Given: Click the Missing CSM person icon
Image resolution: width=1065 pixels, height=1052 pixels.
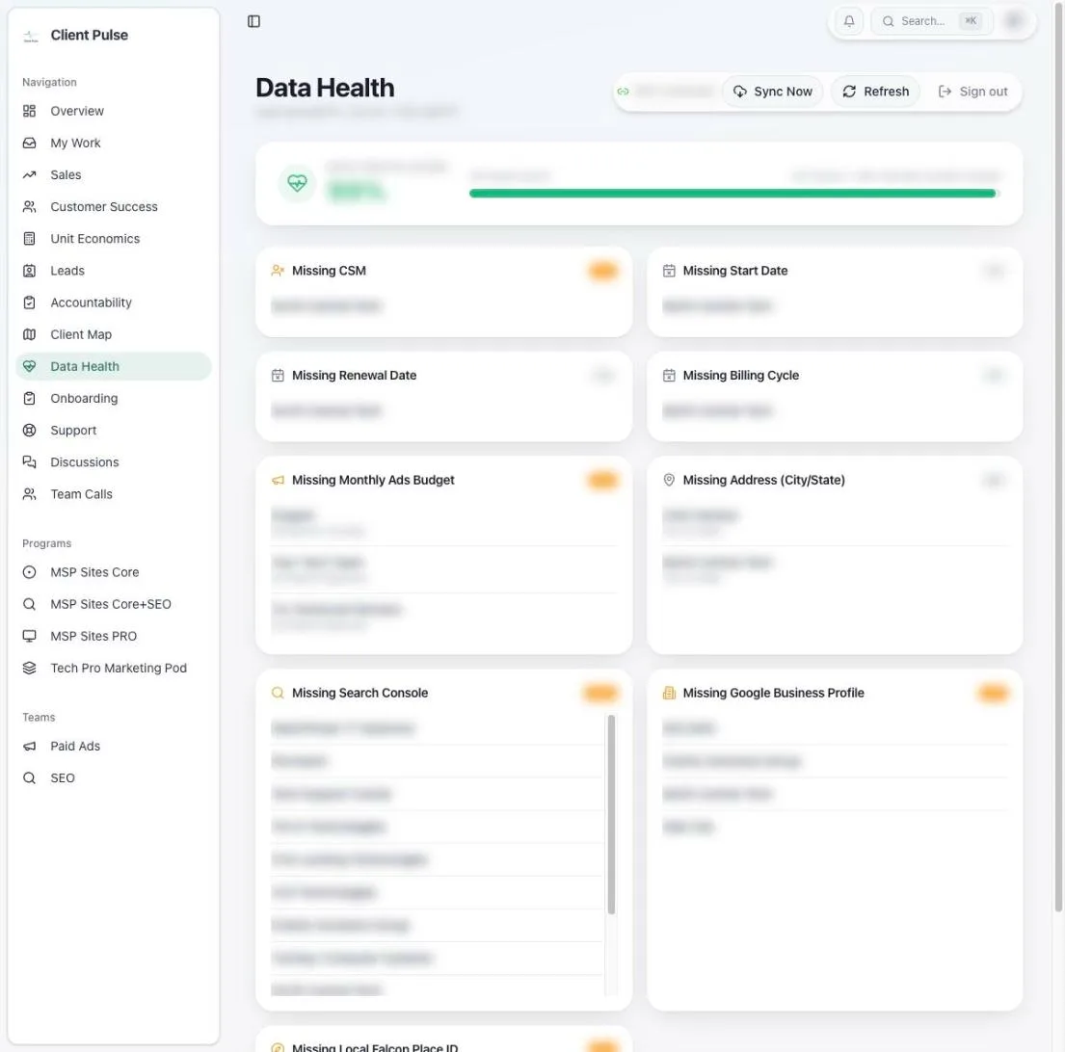Looking at the screenshot, I should pos(278,270).
